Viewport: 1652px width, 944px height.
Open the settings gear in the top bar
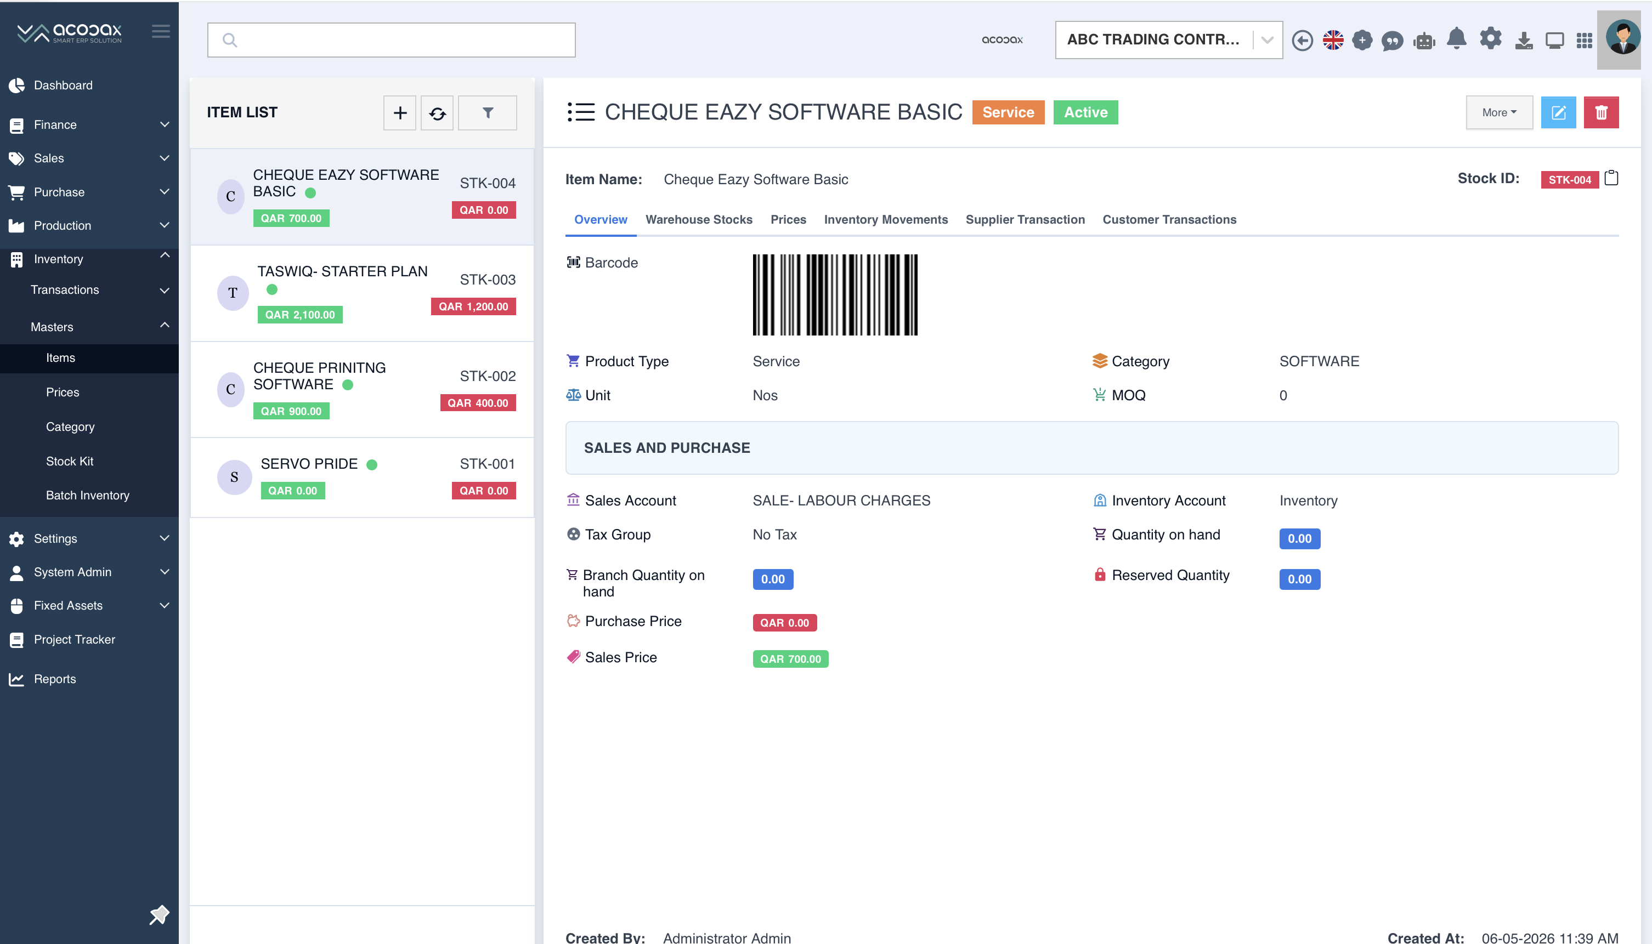click(1491, 39)
